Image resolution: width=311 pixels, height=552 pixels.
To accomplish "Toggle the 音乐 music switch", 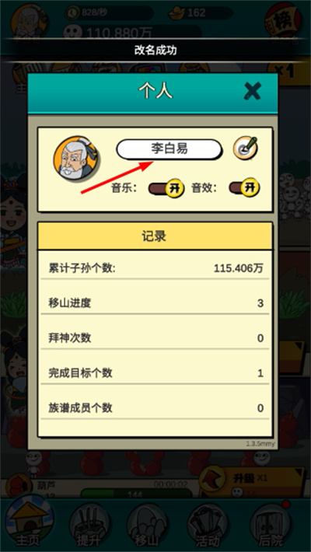I will (x=166, y=188).
